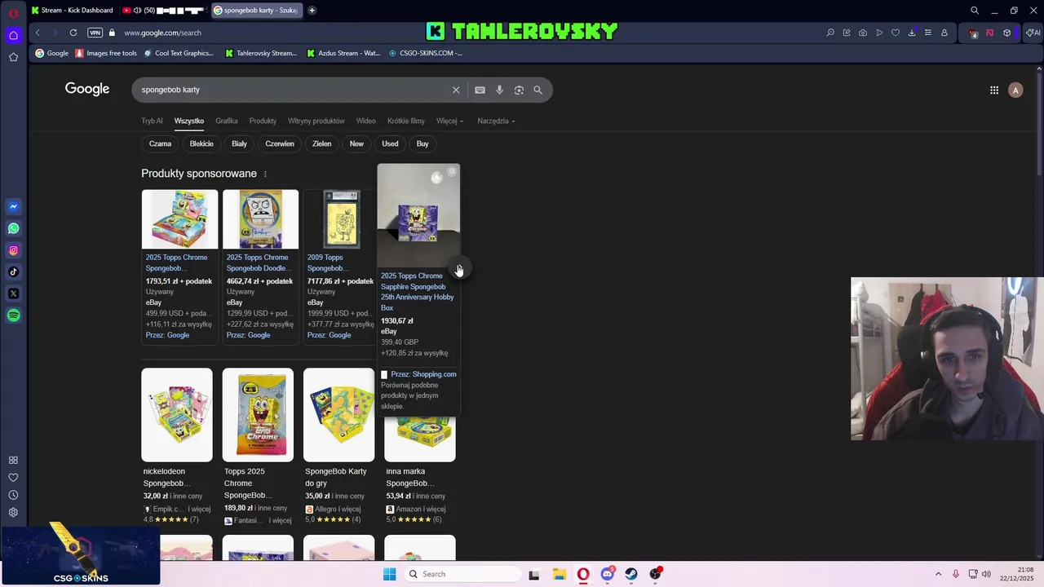Select the Wideo search tab

tap(365, 121)
